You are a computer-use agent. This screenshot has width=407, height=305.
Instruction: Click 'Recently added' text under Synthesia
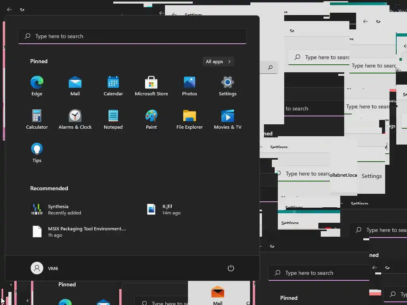(64, 213)
